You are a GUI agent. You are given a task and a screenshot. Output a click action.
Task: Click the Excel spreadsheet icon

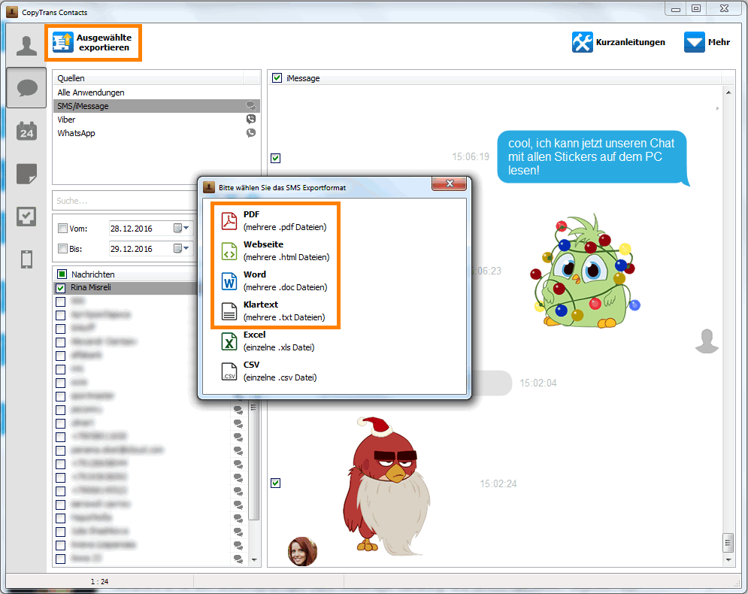[229, 341]
